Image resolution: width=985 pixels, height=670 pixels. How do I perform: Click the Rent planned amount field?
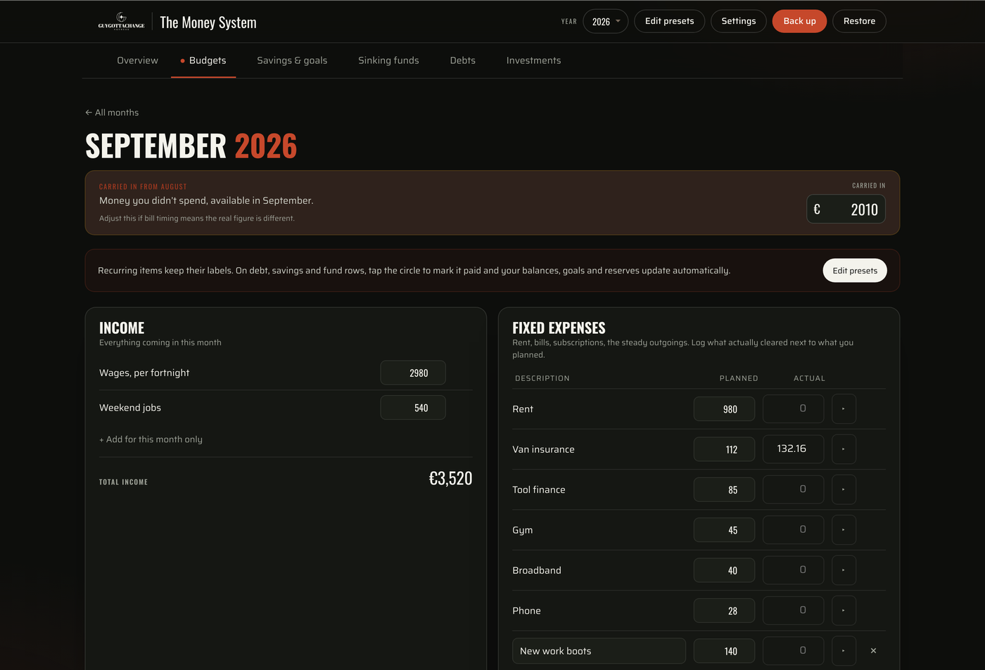(724, 409)
